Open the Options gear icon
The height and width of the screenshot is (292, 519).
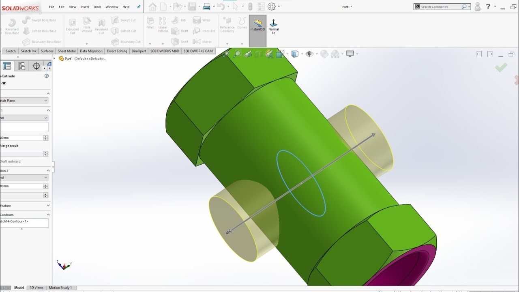(272, 6)
